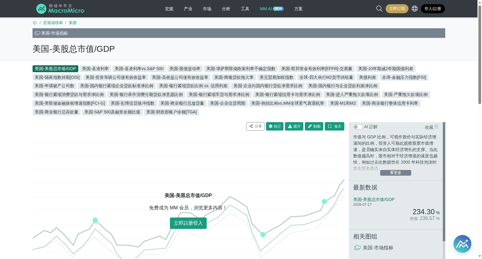Image resolution: width=482 pixels, height=259 pixels.
Task: Select the 美国-申请破产公司数 tag
Action: 55,86
